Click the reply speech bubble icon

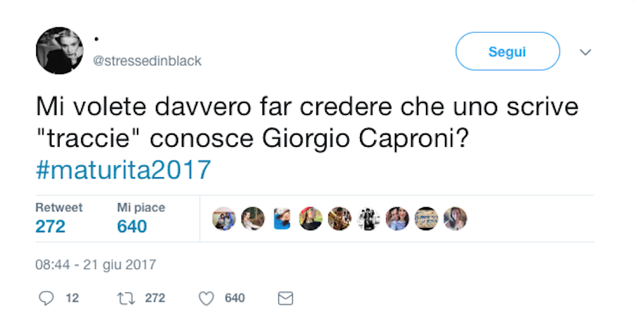point(46,299)
